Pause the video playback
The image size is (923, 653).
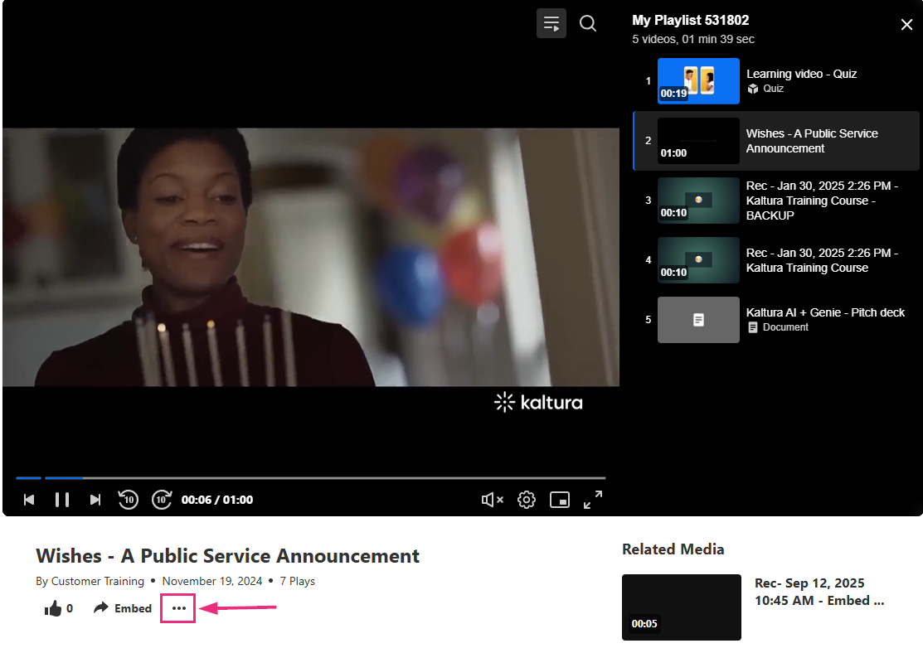pyautogui.click(x=62, y=500)
